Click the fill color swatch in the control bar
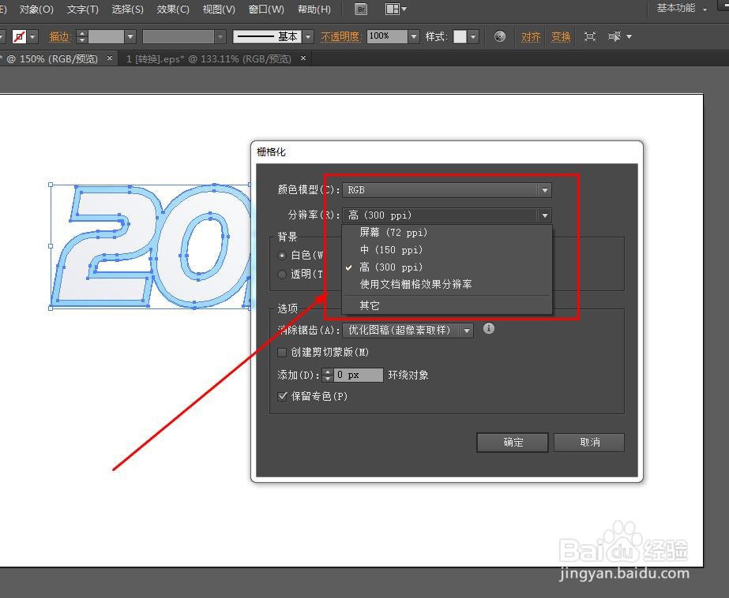Screen dimensions: 729x598 point(4,36)
